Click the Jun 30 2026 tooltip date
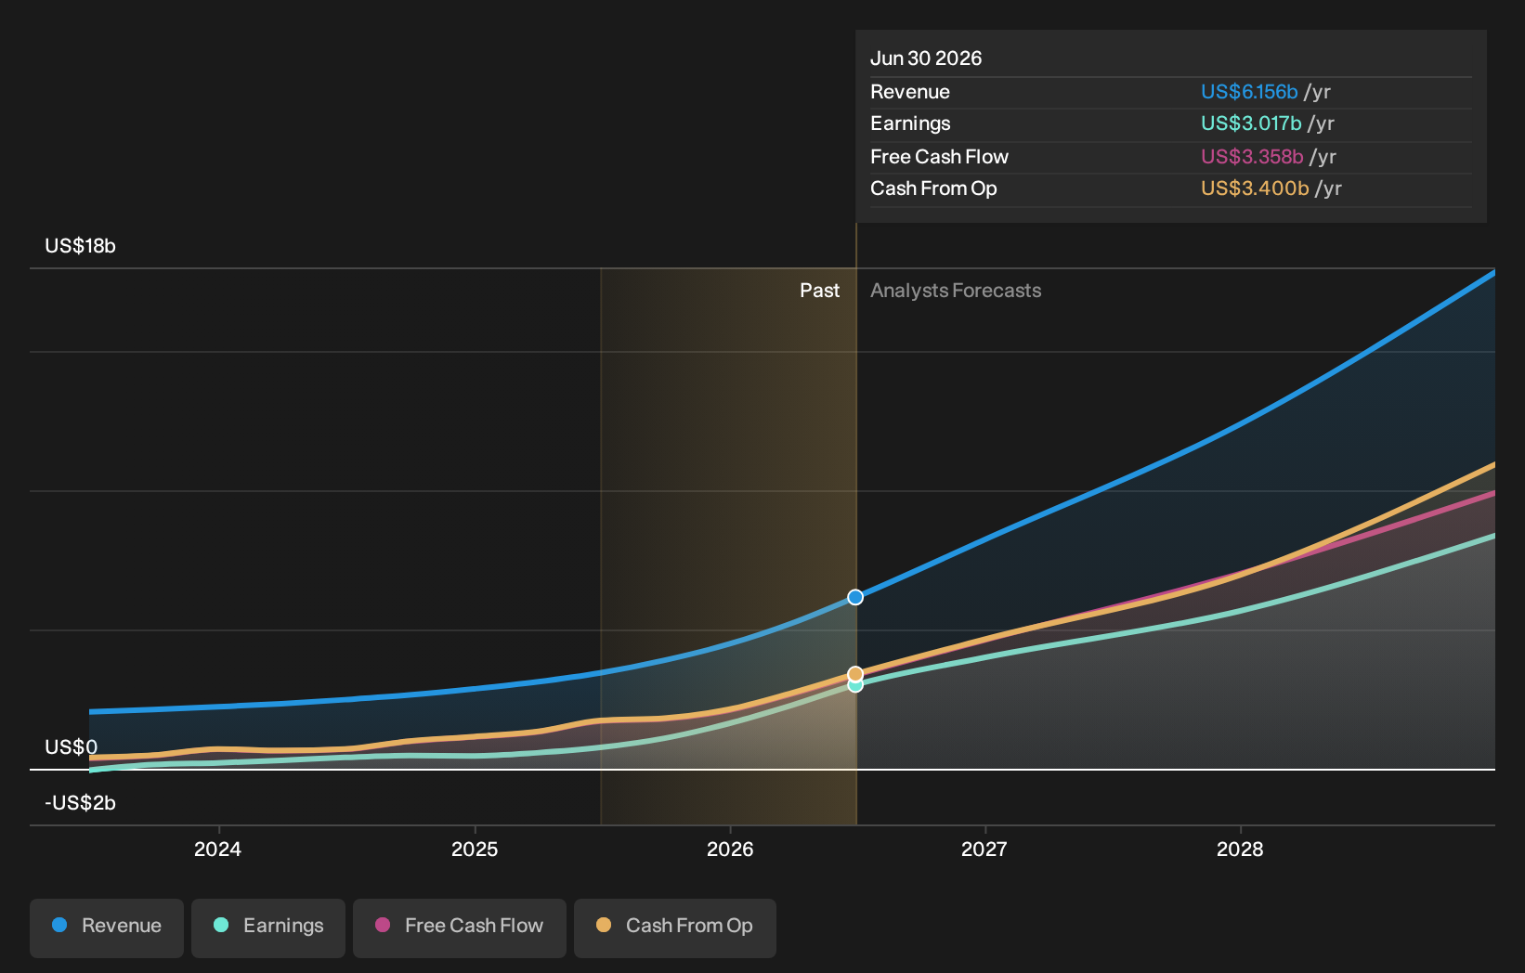 [926, 58]
